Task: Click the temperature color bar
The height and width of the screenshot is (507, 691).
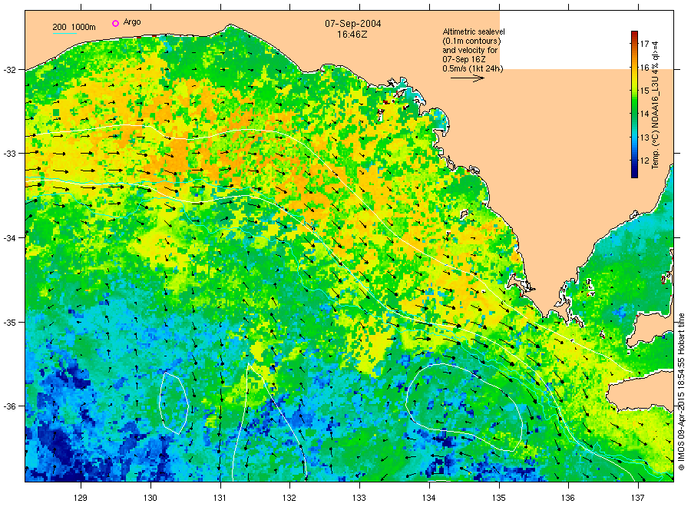Action: click(634, 104)
